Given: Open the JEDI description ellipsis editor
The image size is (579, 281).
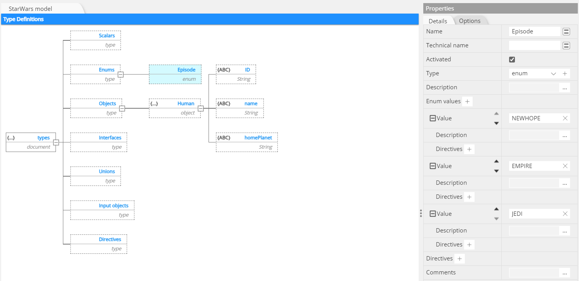Looking at the screenshot, I should (x=565, y=231).
